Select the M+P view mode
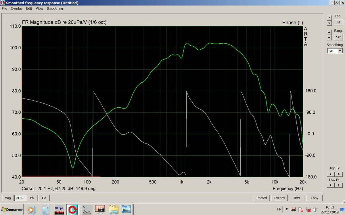Viewport: 345px width, 215px height. pos(20,198)
